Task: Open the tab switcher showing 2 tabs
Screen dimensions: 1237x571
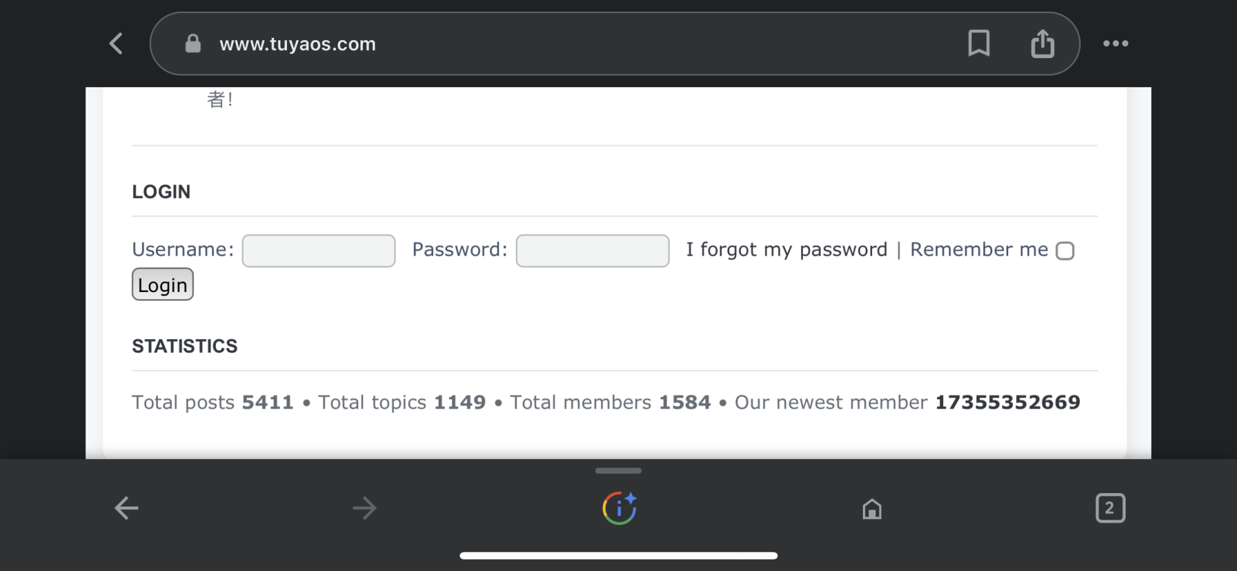Action: 1110,509
